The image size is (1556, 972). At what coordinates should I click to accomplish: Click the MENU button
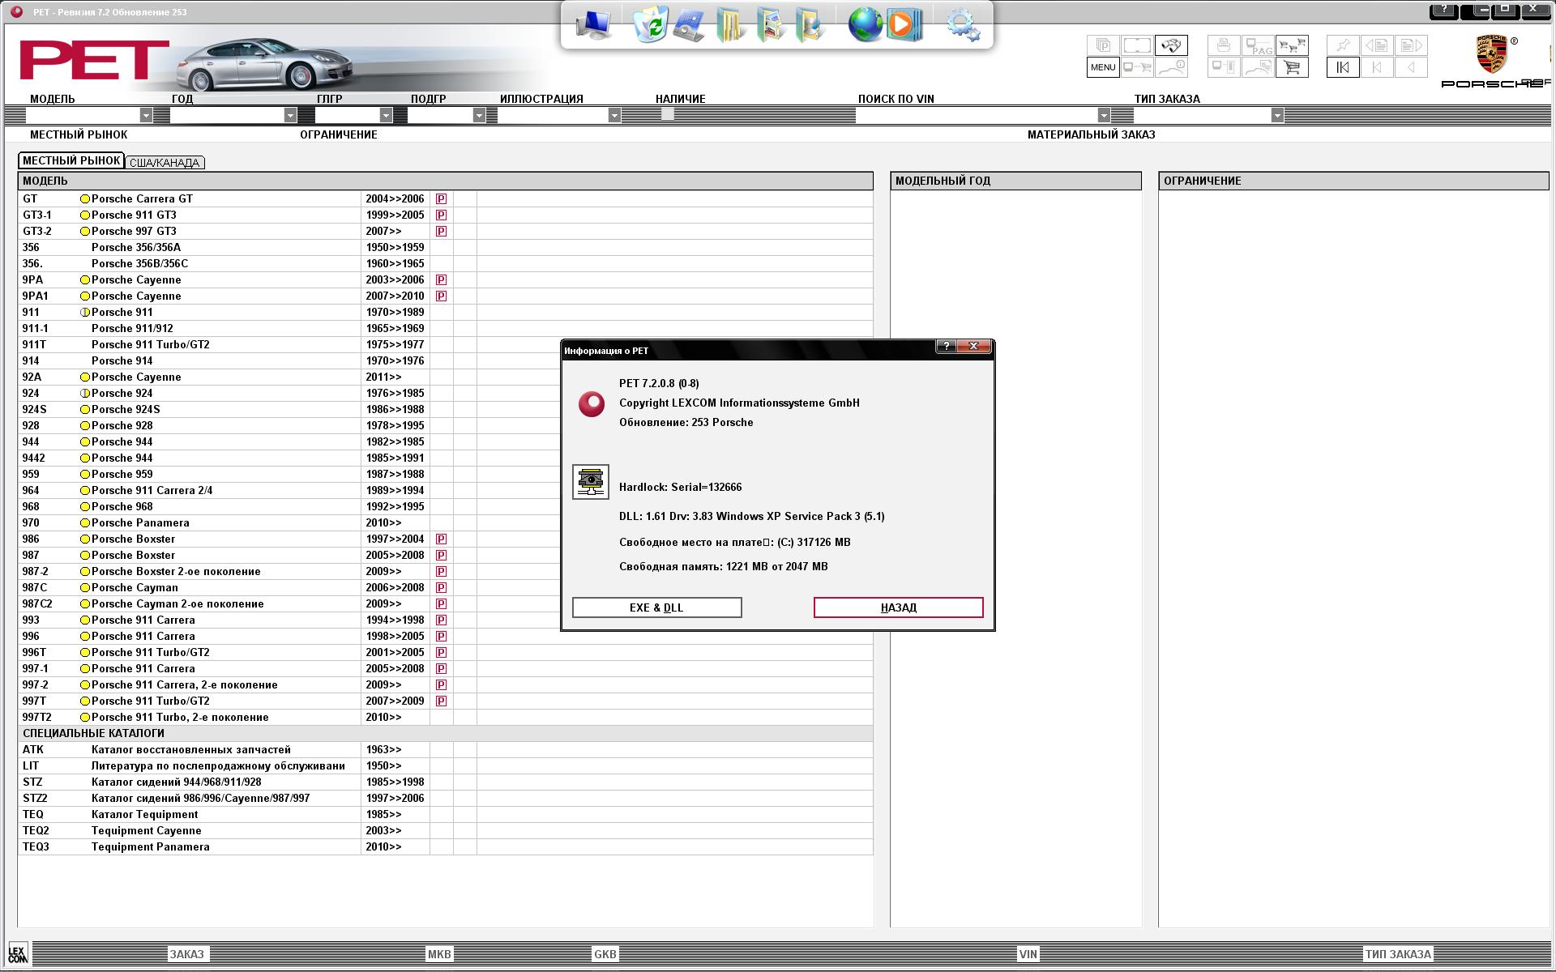tap(1103, 67)
